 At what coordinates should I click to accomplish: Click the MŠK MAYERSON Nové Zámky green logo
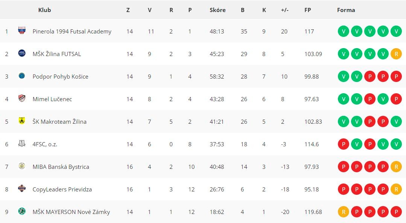pyautogui.click(x=22, y=211)
